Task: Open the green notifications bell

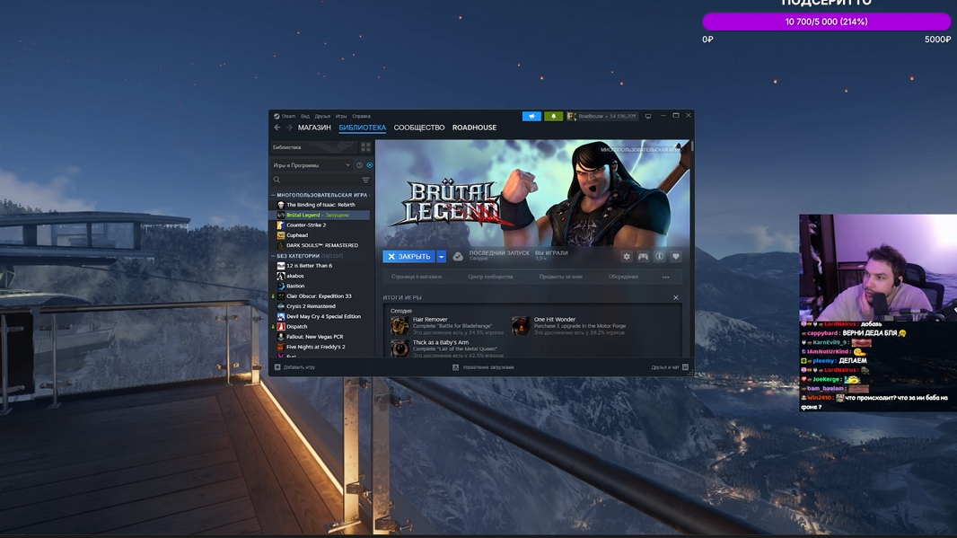Action: pyautogui.click(x=554, y=116)
